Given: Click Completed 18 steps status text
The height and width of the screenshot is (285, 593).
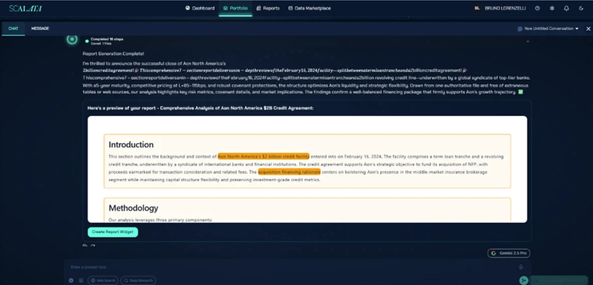Looking at the screenshot, I should (x=107, y=39).
